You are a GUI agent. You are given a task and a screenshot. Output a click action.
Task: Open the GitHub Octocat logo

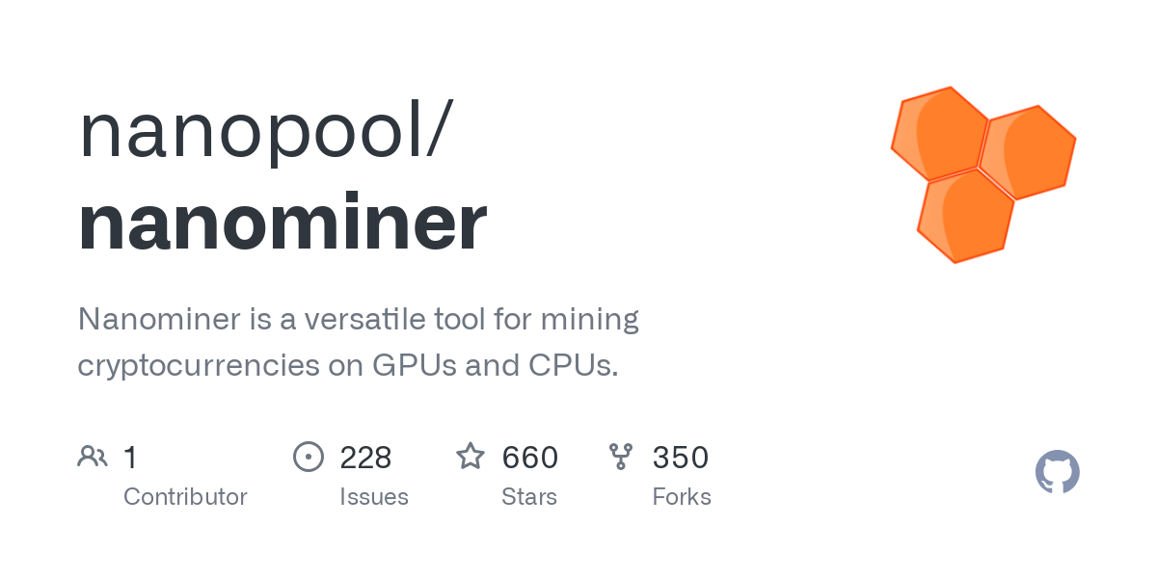(1058, 472)
